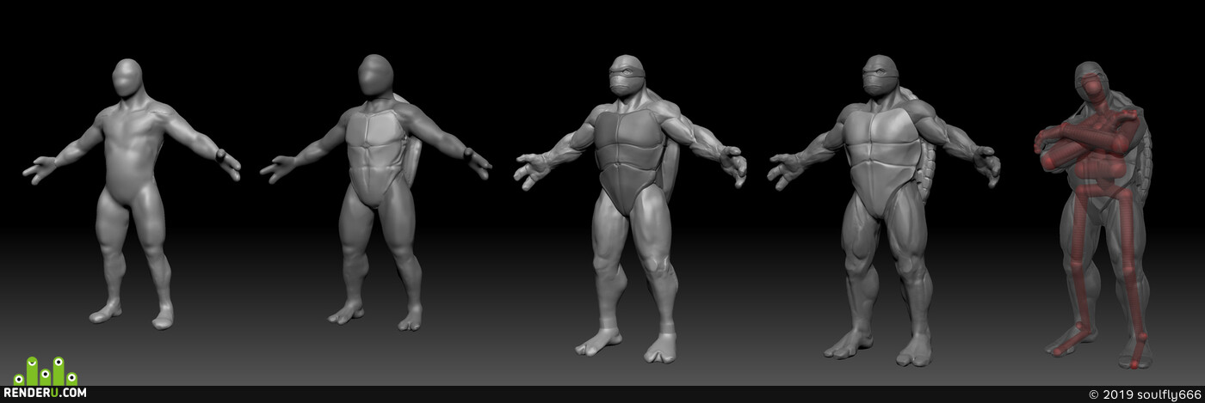Select the fourth detailed muscular turtle figure

pos(884,211)
